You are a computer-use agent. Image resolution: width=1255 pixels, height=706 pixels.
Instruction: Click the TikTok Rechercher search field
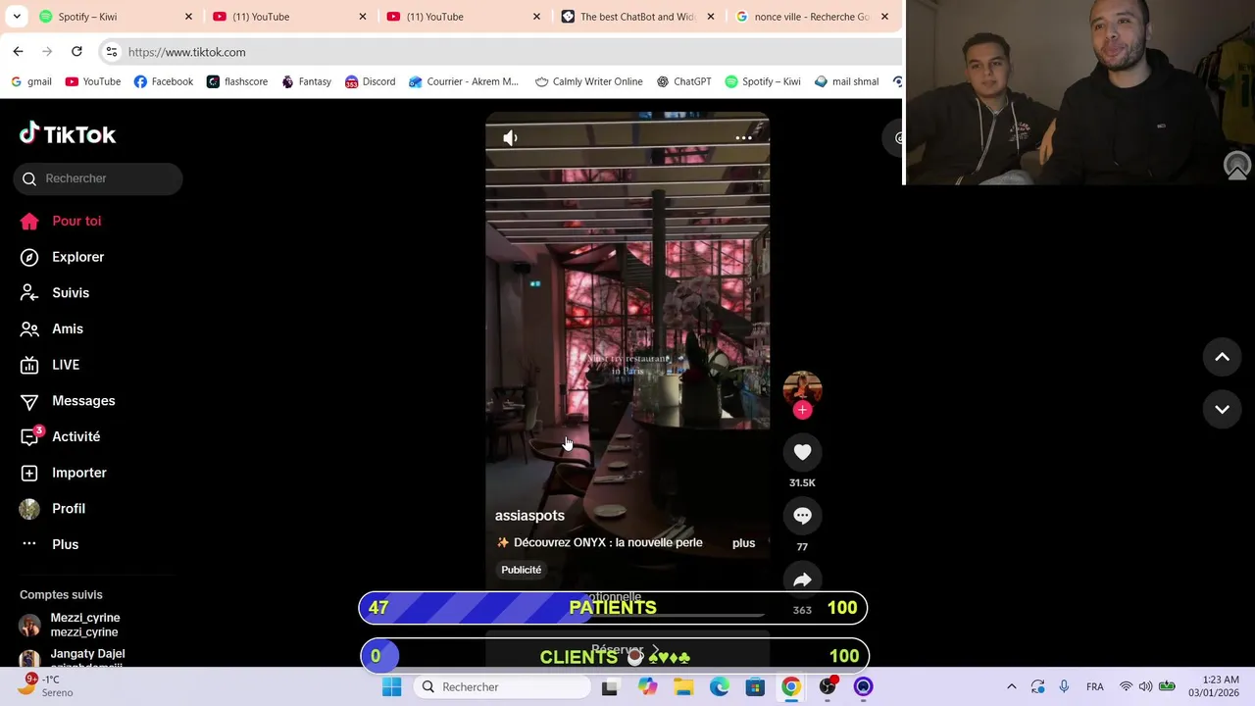pyautogui.click(x=98, y=178)
